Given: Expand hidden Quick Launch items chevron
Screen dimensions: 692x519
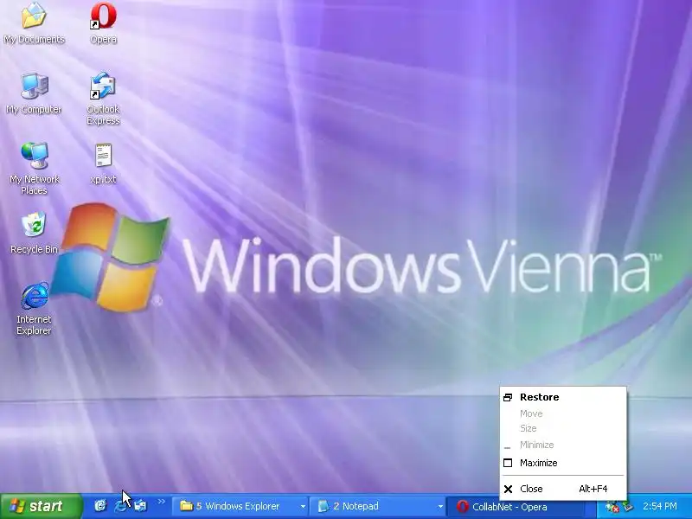Looking at the screenshot, I should (161, 502).
